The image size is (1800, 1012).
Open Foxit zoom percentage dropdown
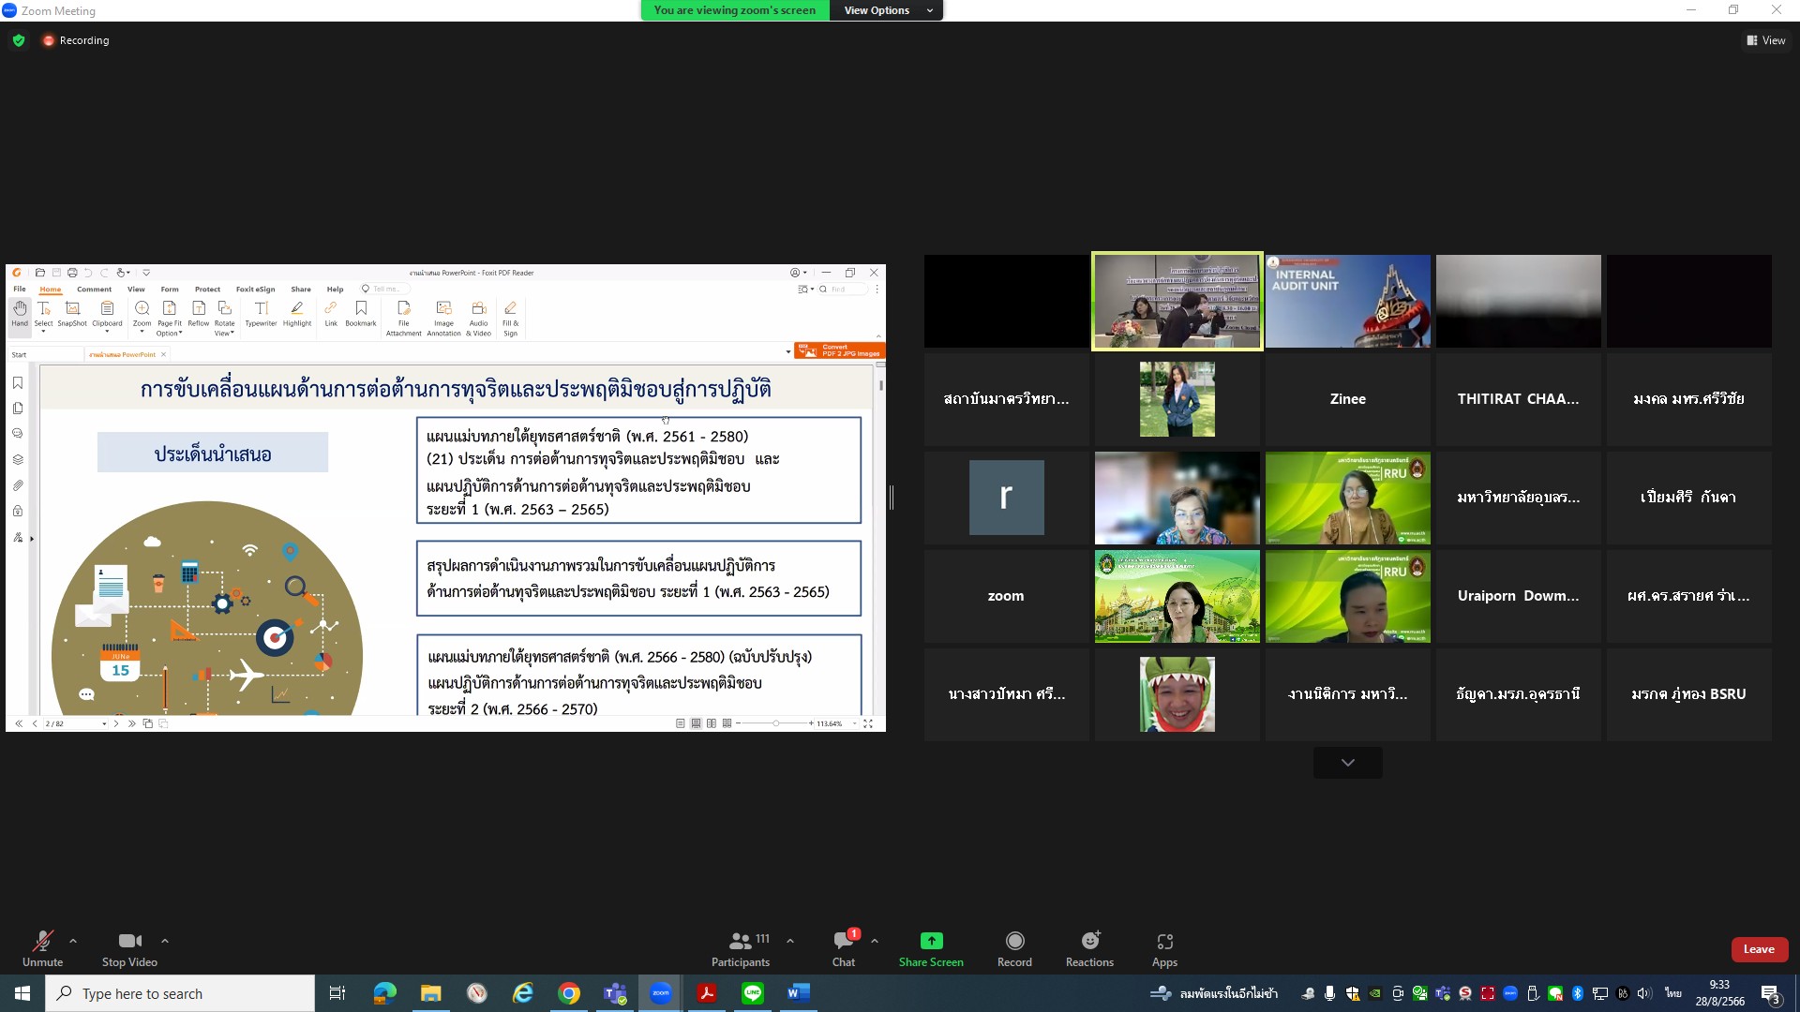[855, 723]
